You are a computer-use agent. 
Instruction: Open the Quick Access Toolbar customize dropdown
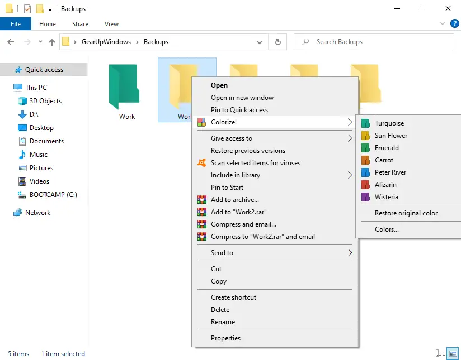tap(50, 9)
